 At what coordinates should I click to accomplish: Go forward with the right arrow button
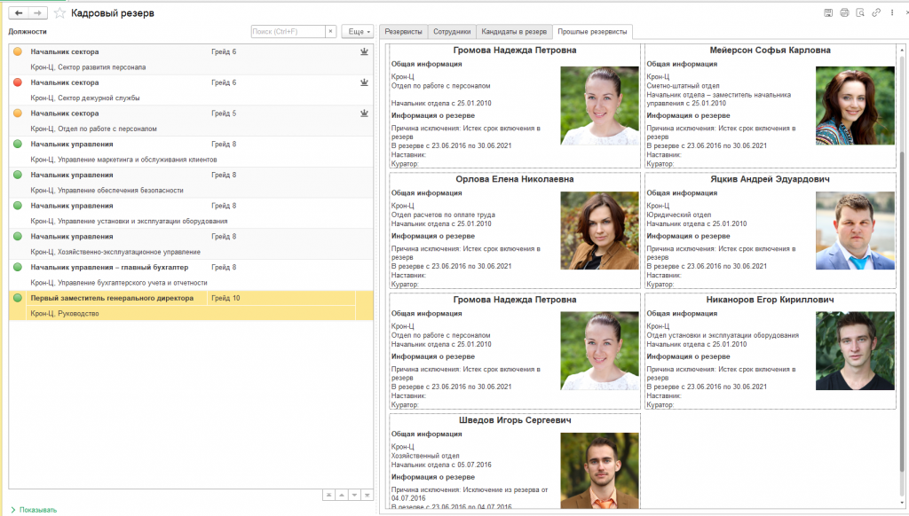coord(37,12)
